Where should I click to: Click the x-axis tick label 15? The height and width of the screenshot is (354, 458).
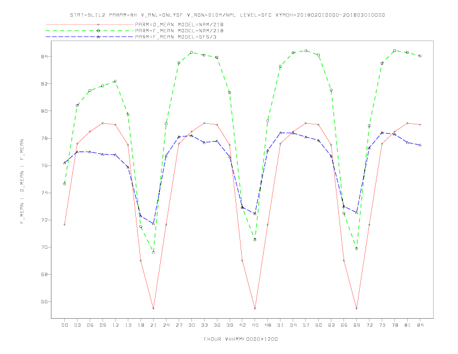coord(128,325)
